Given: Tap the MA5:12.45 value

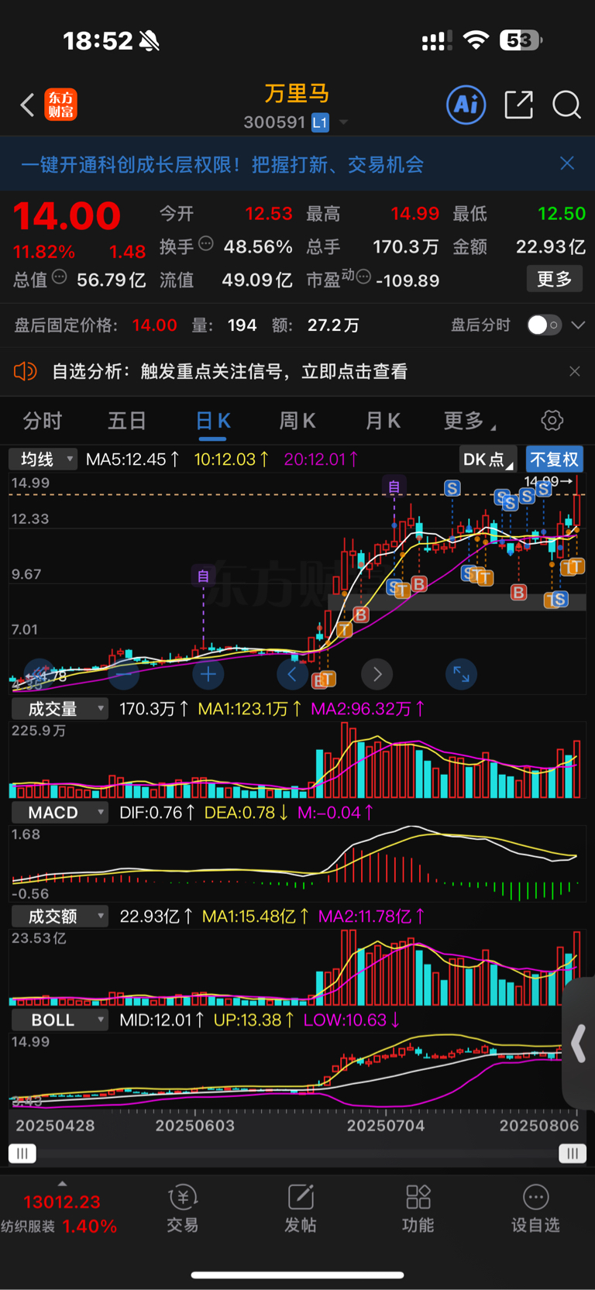Looking at the screenshot, I should [x=132, y=459].
